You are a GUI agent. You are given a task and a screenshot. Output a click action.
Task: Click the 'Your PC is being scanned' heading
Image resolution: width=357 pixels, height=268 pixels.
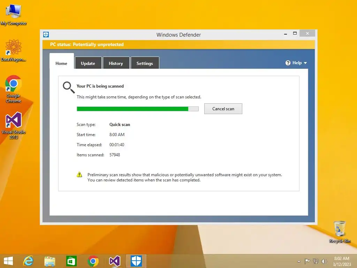[100, 86]
